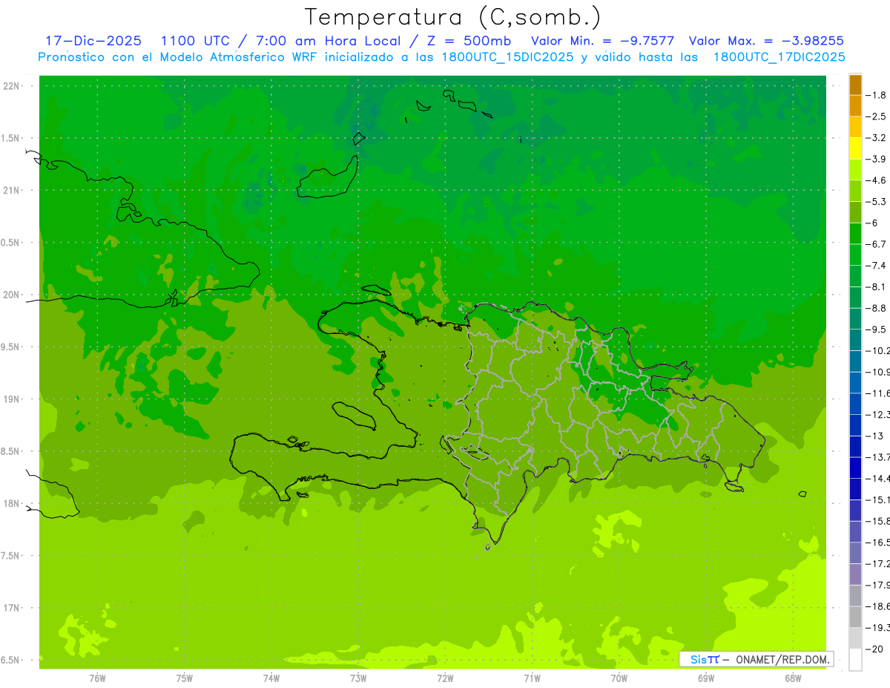
Task: Click the "75W" longitude axis label
Action: [x=185, y=678]
